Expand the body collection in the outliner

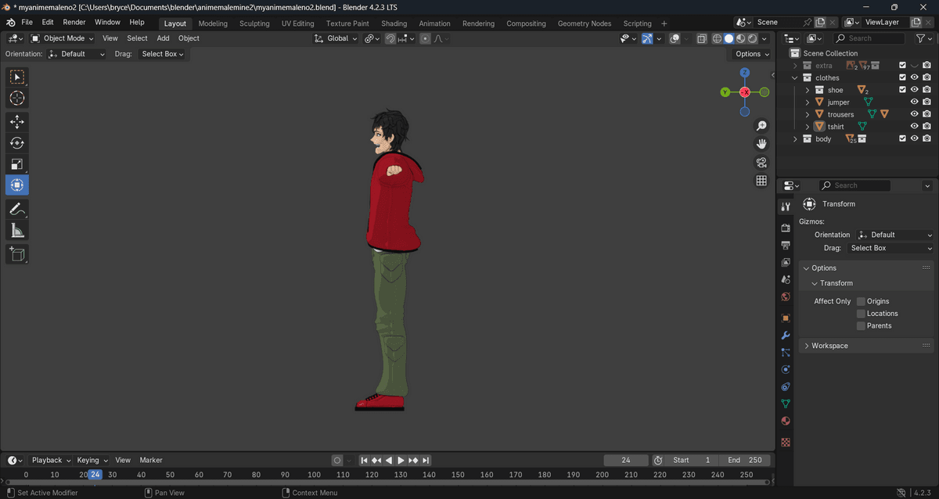pos(795,139)
